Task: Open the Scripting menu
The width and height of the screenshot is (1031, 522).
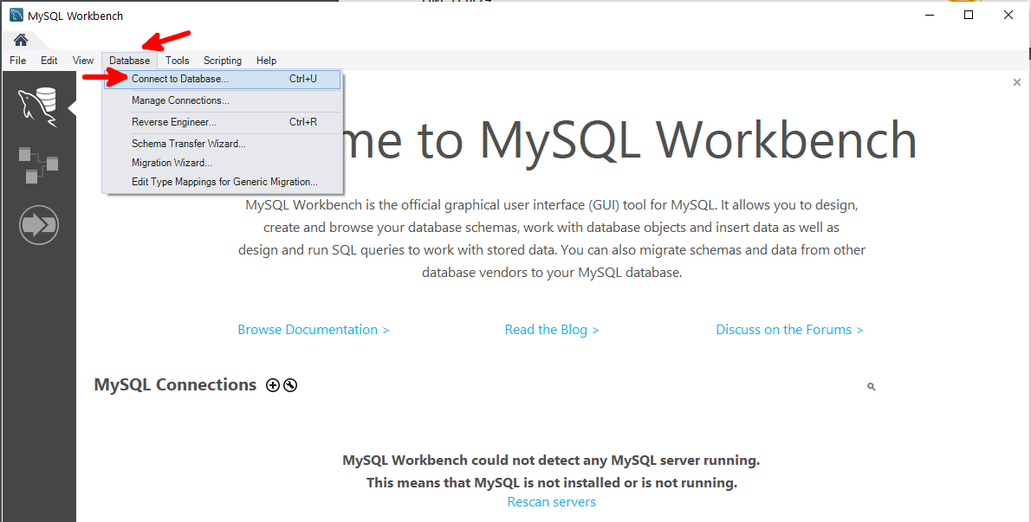Action: pyautogui.click(x=223, y=61)
